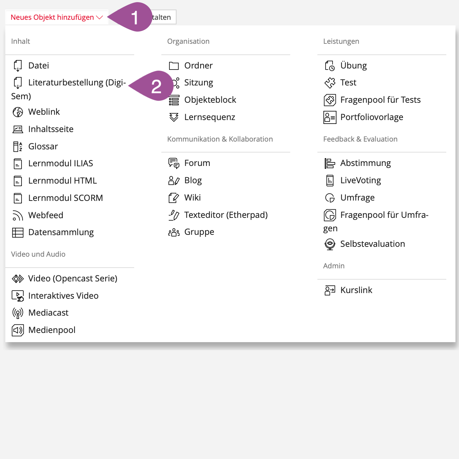The width and height of the screenshot is (459, 459).
Task: Click the Test puzzle piece icon
Action: pyautogui.click(x=330, y=83)
